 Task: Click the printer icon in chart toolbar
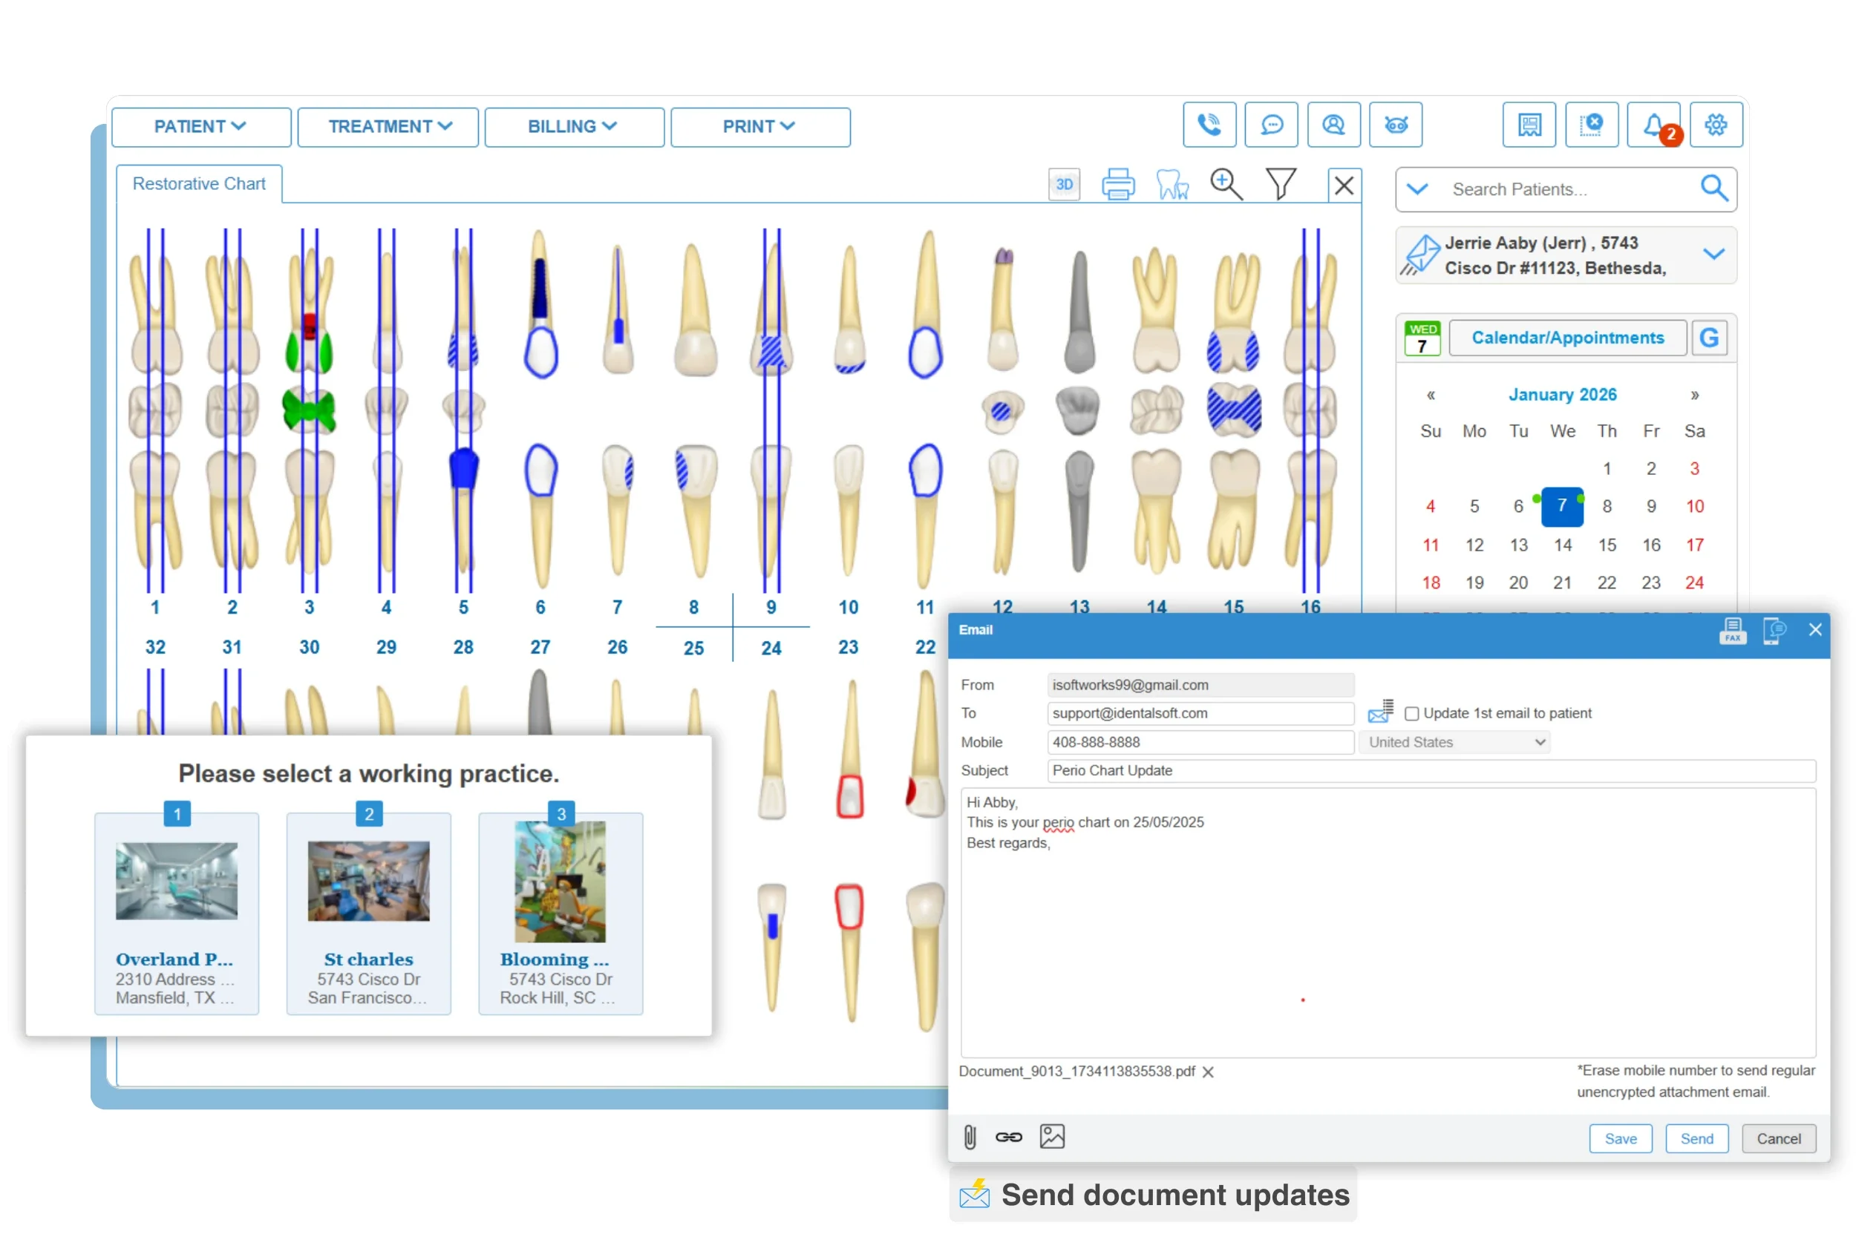[1117, 185]
